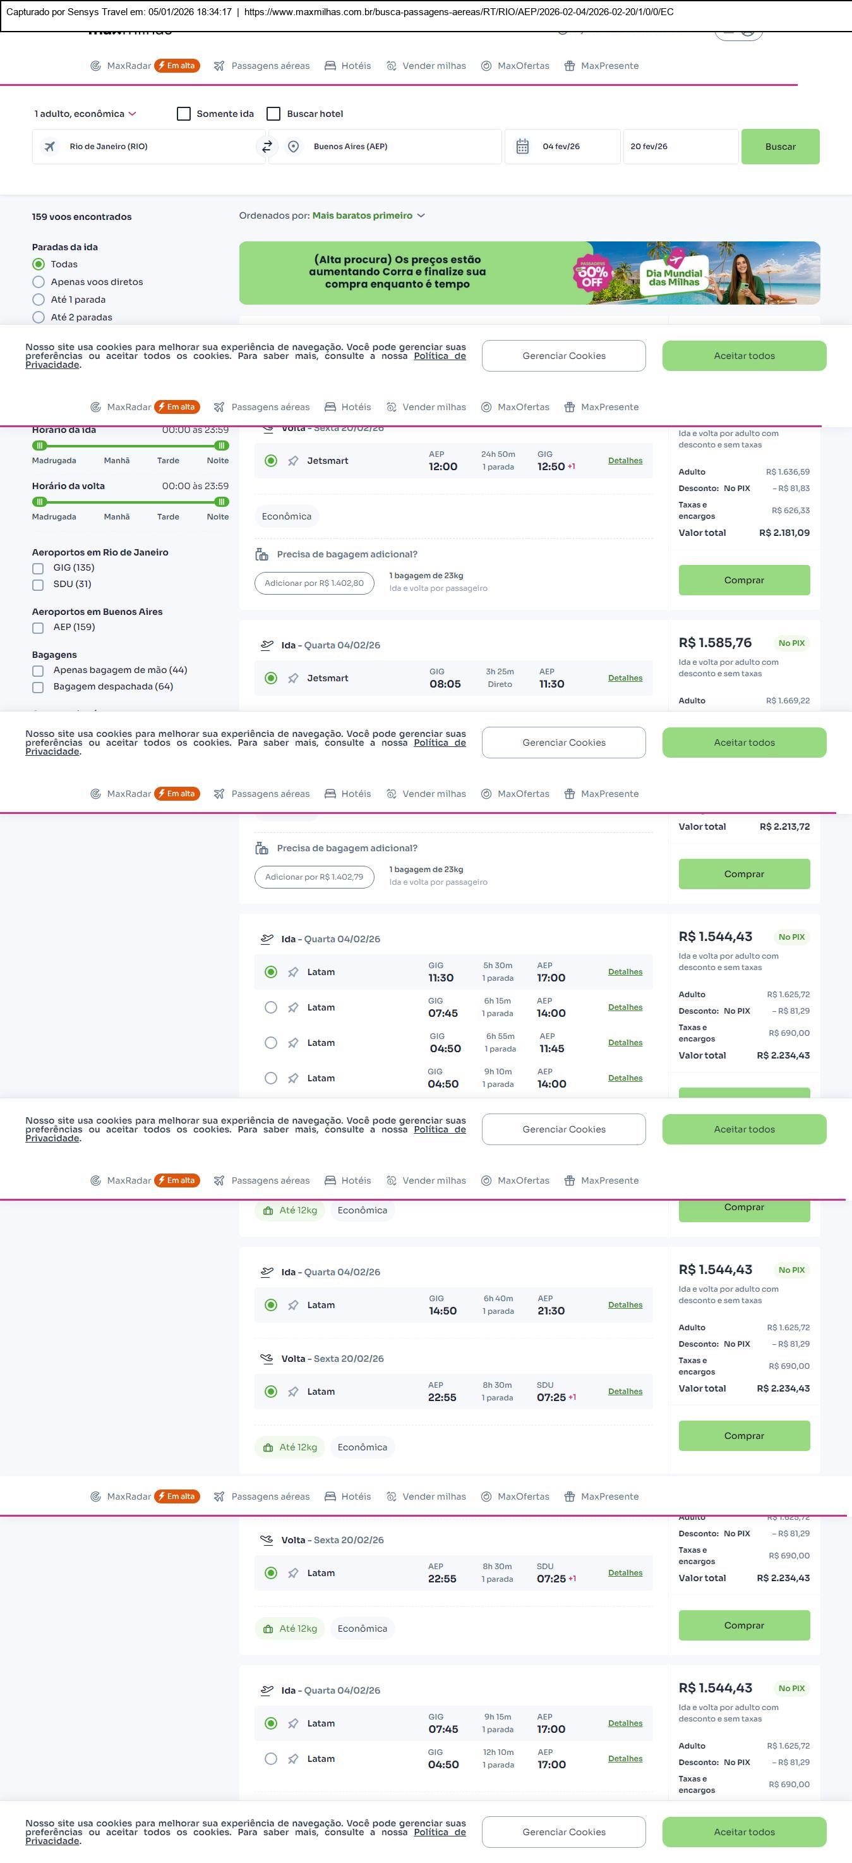This screenshot has height=1863, width=852.
Task: Filter by SDU (31) airport
Action: click(39, 585)
